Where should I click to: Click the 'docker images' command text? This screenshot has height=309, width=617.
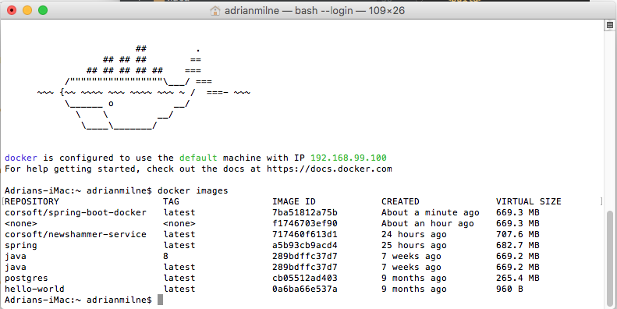(x=193, y=190)
